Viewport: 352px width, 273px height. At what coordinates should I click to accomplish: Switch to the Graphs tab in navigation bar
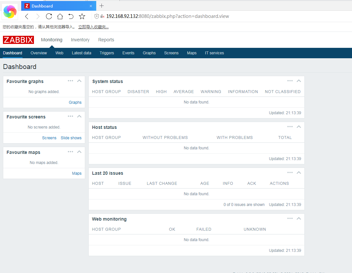click(x=149, y=53)
